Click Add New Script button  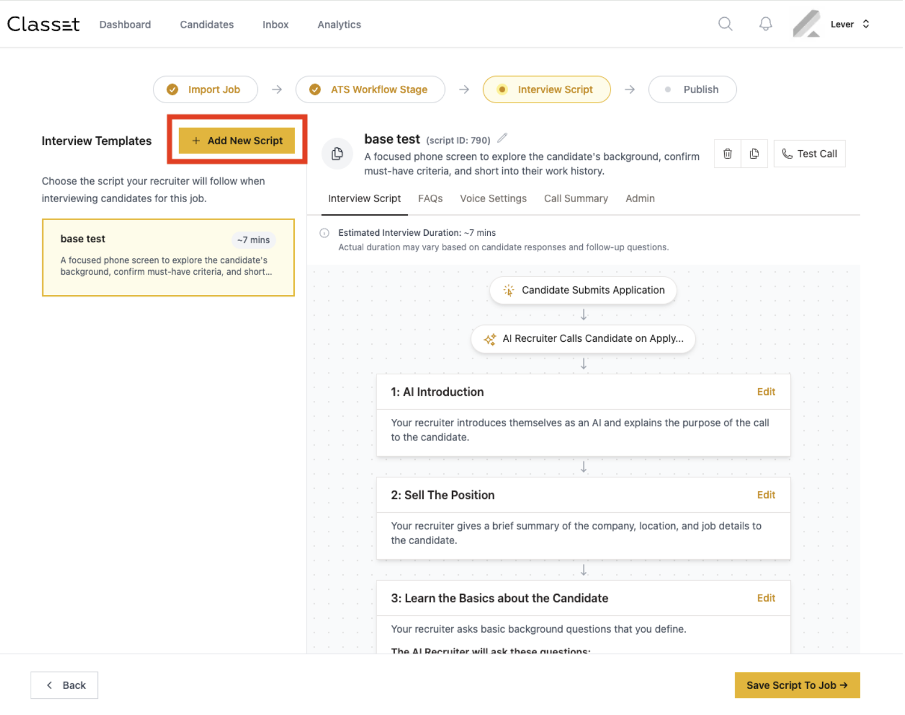pos(238,141)
